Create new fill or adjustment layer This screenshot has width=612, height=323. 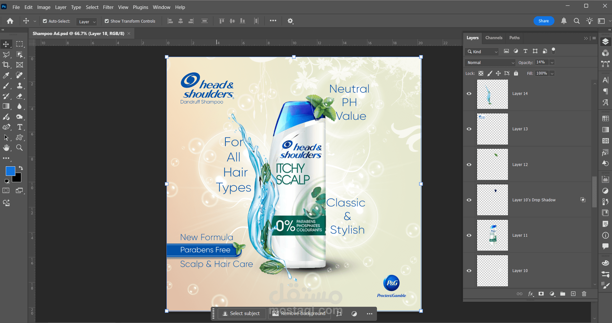pyautogui.click(x=552, y=294)
